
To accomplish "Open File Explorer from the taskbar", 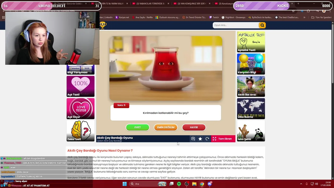I will pos(194,184).
